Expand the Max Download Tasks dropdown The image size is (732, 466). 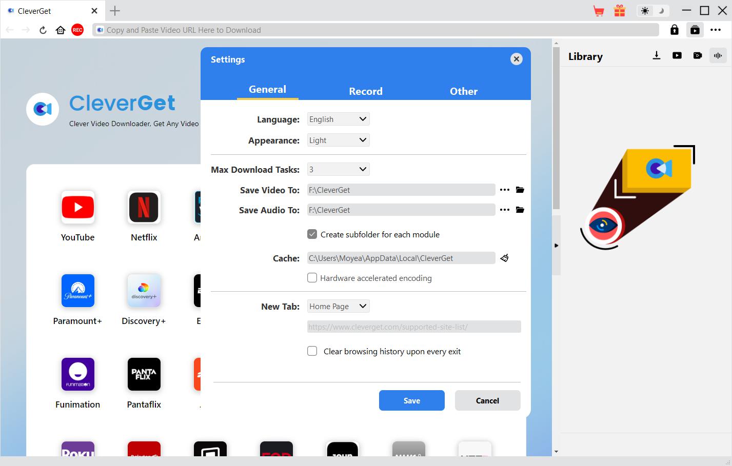click(338, 169)
